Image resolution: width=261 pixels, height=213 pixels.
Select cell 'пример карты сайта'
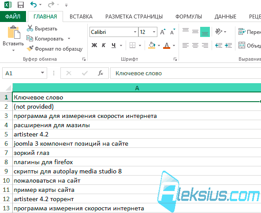point(137,190)
